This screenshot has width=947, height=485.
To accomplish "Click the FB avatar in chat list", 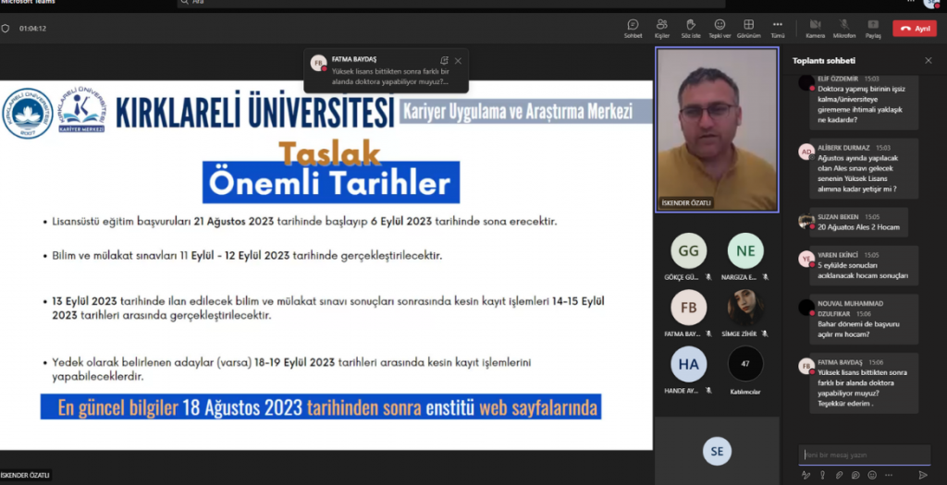I will pos(806,366).
